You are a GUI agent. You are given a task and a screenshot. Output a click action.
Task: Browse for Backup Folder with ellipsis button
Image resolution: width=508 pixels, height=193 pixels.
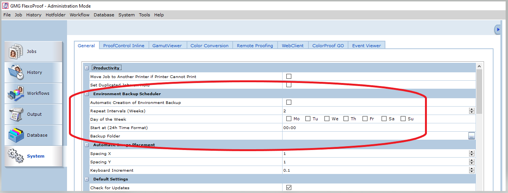[471, 136]
